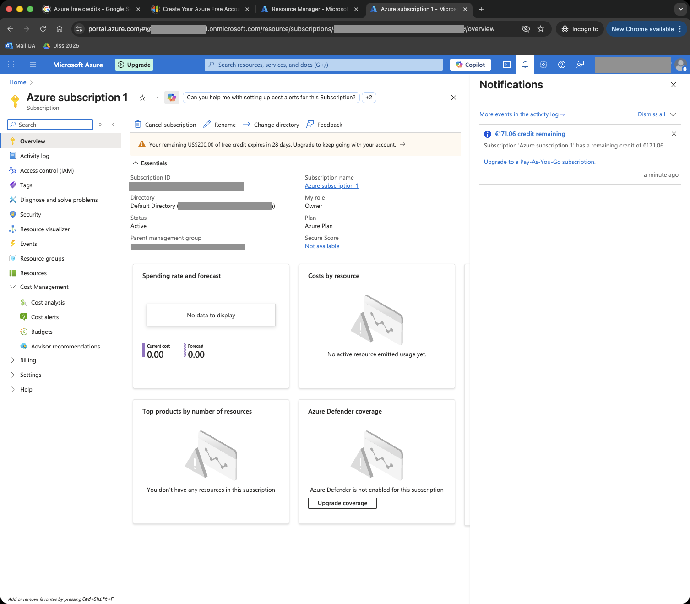This screenshot has height=604, width=690.
Task: Expand the Billing section in sidebar
Action: click(x=13, y=360)
